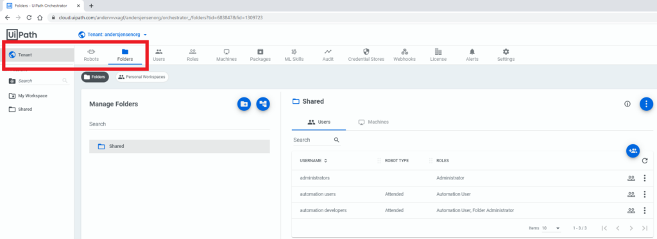Select the Folders tab

(125, 55)
